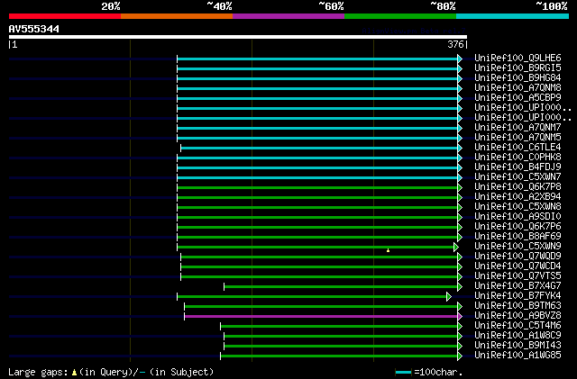Image resolution: width=577 pixels, height=379 pixels.
Task: Click the 'Large gaps:' legend text
Action: point(38,372)
